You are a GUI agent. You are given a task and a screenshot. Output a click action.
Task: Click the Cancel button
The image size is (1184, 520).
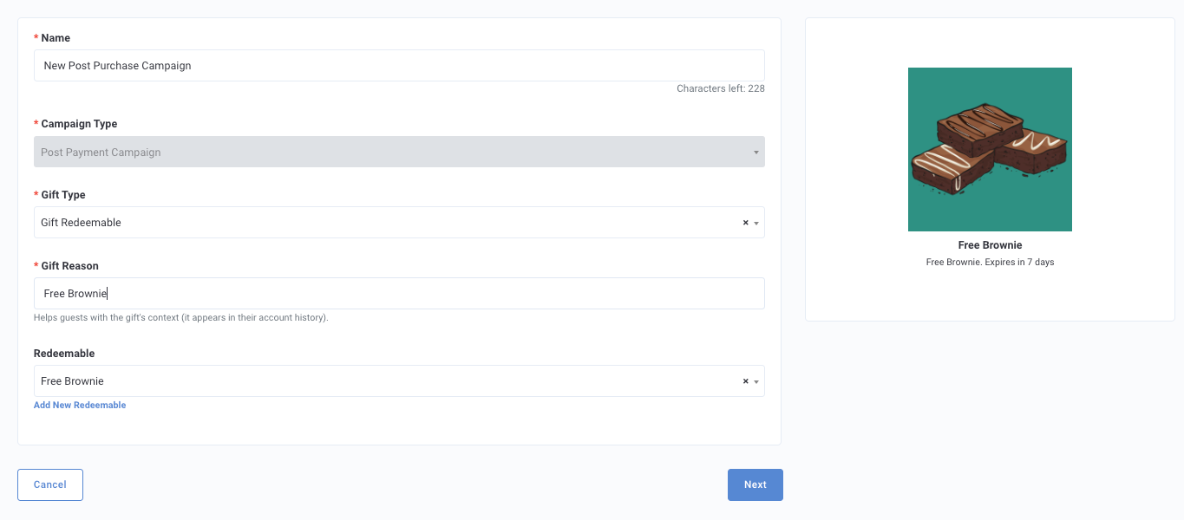click(x=50, y=484)
